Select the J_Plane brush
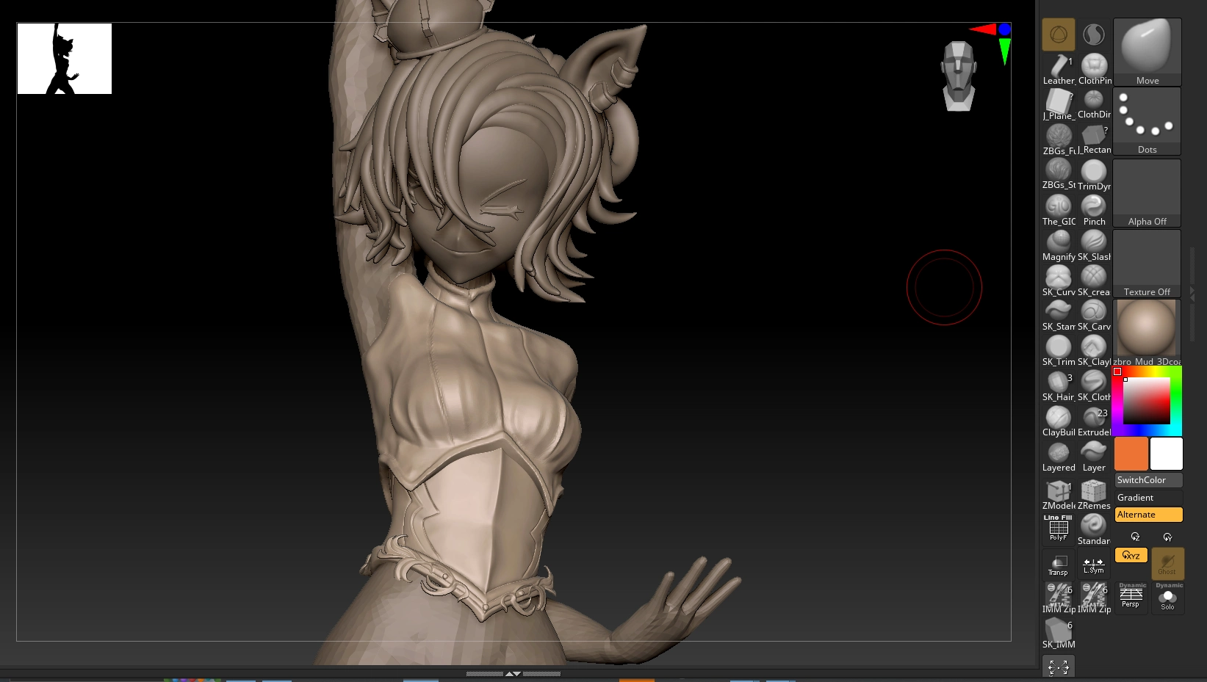Screen dimensions: 1207x682 [1059, 105]
